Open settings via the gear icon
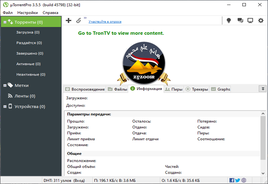The width and height of the screenshot is (268, 184). point(261,21)
